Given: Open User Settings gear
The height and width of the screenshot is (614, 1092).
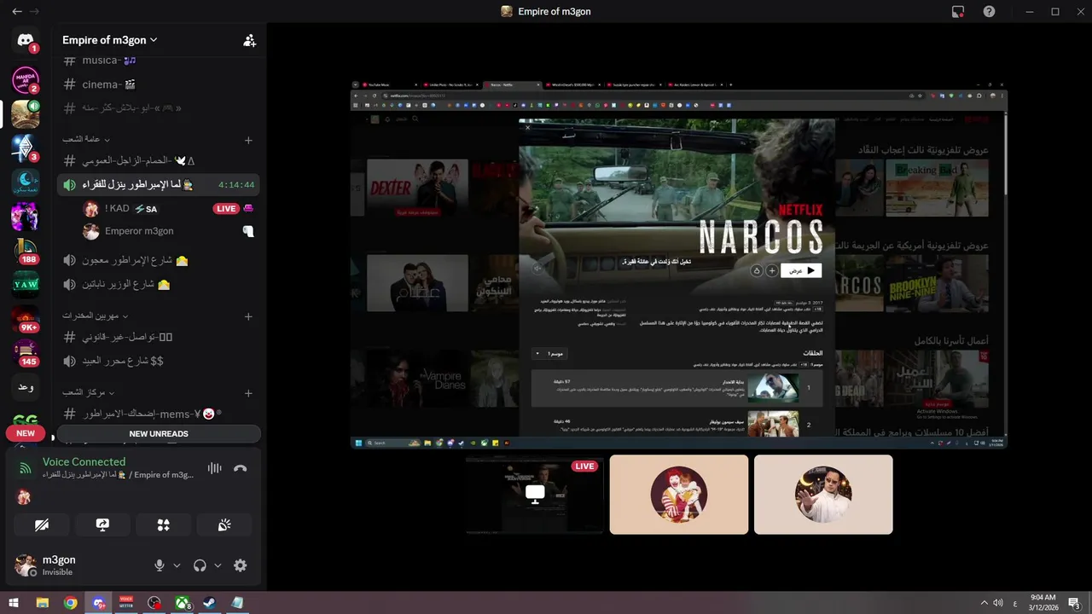Looking at the screenshot, I should (241, 565).
